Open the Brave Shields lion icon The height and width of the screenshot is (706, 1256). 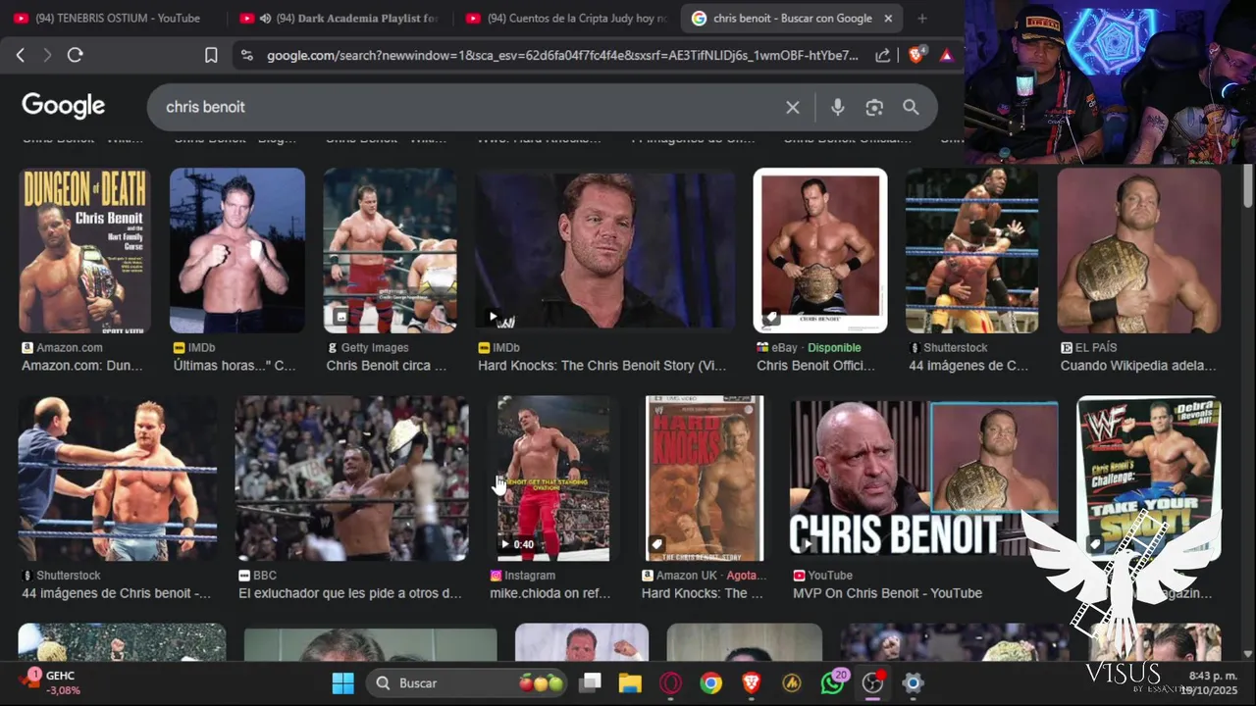tap(916, 55)
